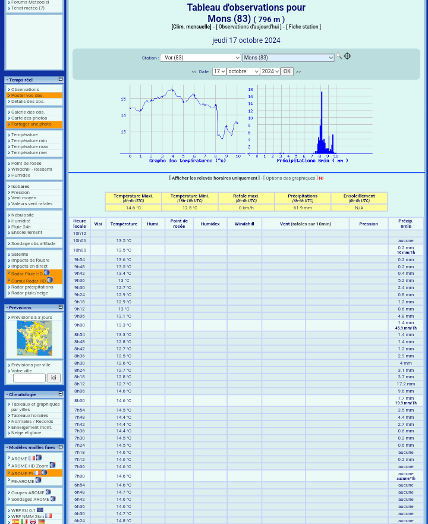Collapse the Prévisions panel toggle
The image size is (428, 524).
[61, 307]
